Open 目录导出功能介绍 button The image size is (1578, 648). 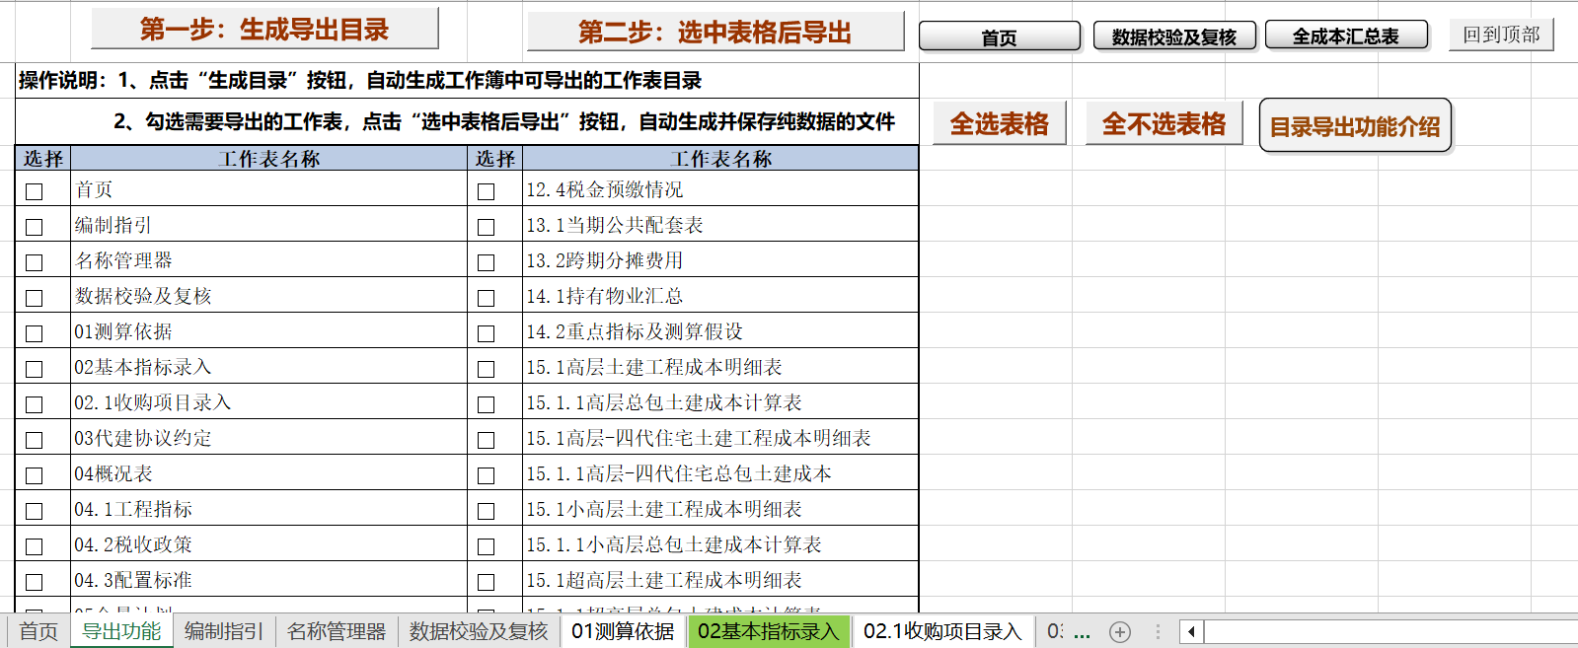coord(1355,126)
